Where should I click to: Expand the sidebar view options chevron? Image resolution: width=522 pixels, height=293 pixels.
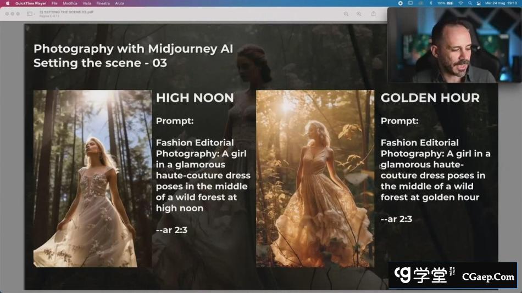click(34, 14)
